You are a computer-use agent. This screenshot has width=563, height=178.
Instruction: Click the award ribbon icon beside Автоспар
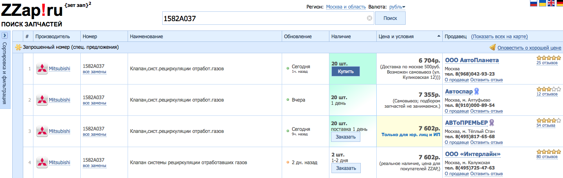pyautogui.click(x=477, y=91)
